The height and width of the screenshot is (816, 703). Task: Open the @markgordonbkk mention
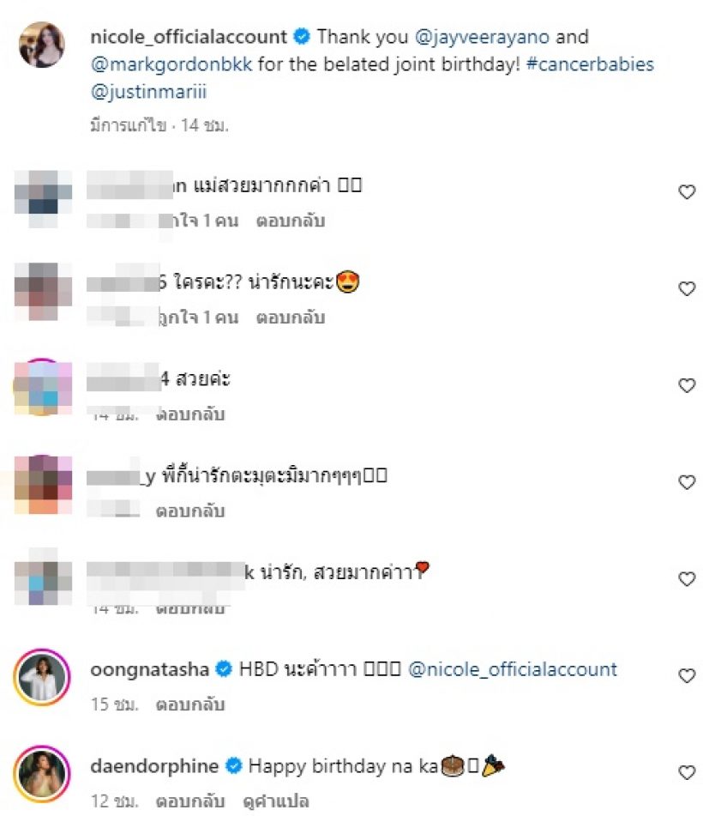pyautogui.click(x=171, y=64)
